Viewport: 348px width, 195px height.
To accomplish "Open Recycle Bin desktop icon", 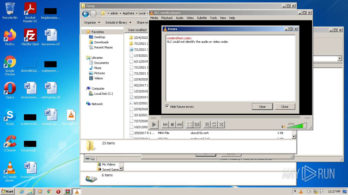I will [x=10, y=11].
